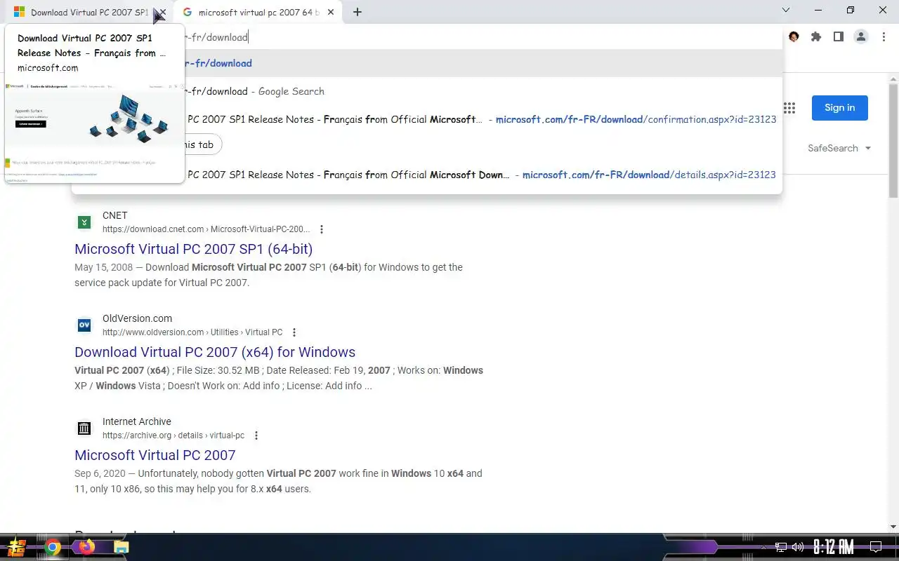Open more options next to Internet Archive result

256,435
